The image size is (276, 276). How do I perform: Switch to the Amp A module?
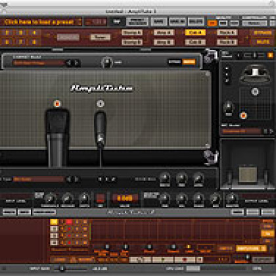pyautogui.click(x=164, y=32)
